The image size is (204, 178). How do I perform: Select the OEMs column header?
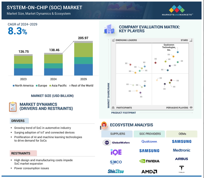[182, 134]
